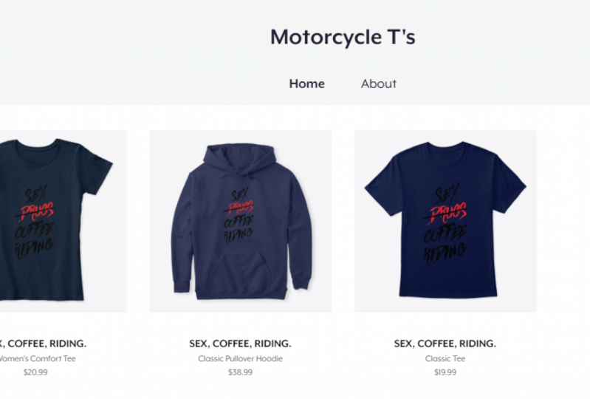Click the Women's Comfort Tee product title

pyautogui.click(x=44, y=344)
